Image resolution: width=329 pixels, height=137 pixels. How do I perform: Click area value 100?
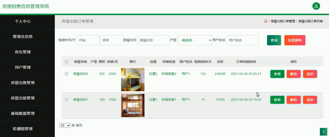click(102, 100)
